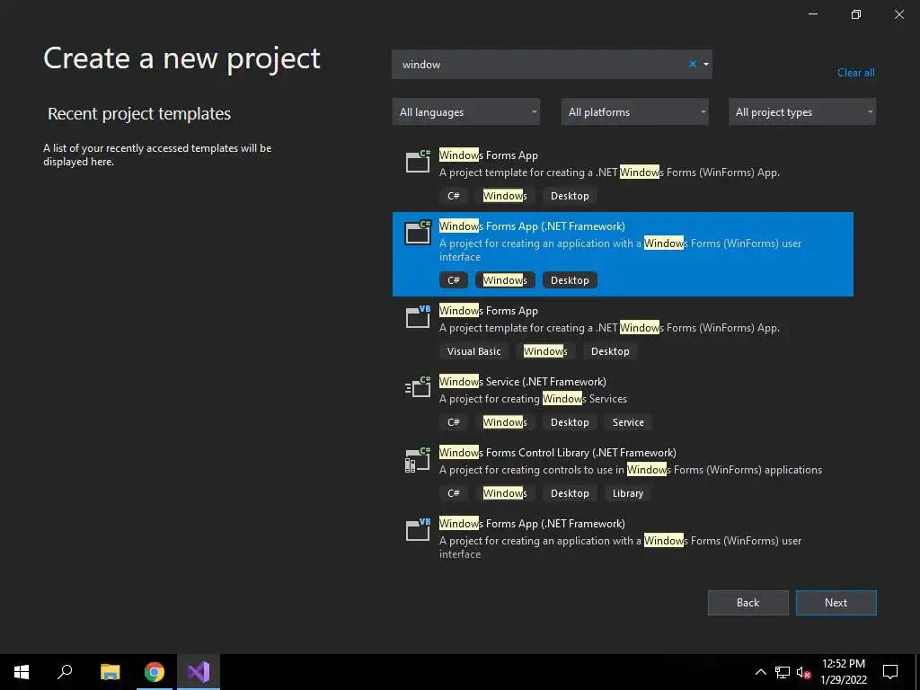The height and width of the screenshot is (690, 920).
Task: Click the VB Windows Forms App (.NET Framework) icon
Action: [x=418, y=529]
